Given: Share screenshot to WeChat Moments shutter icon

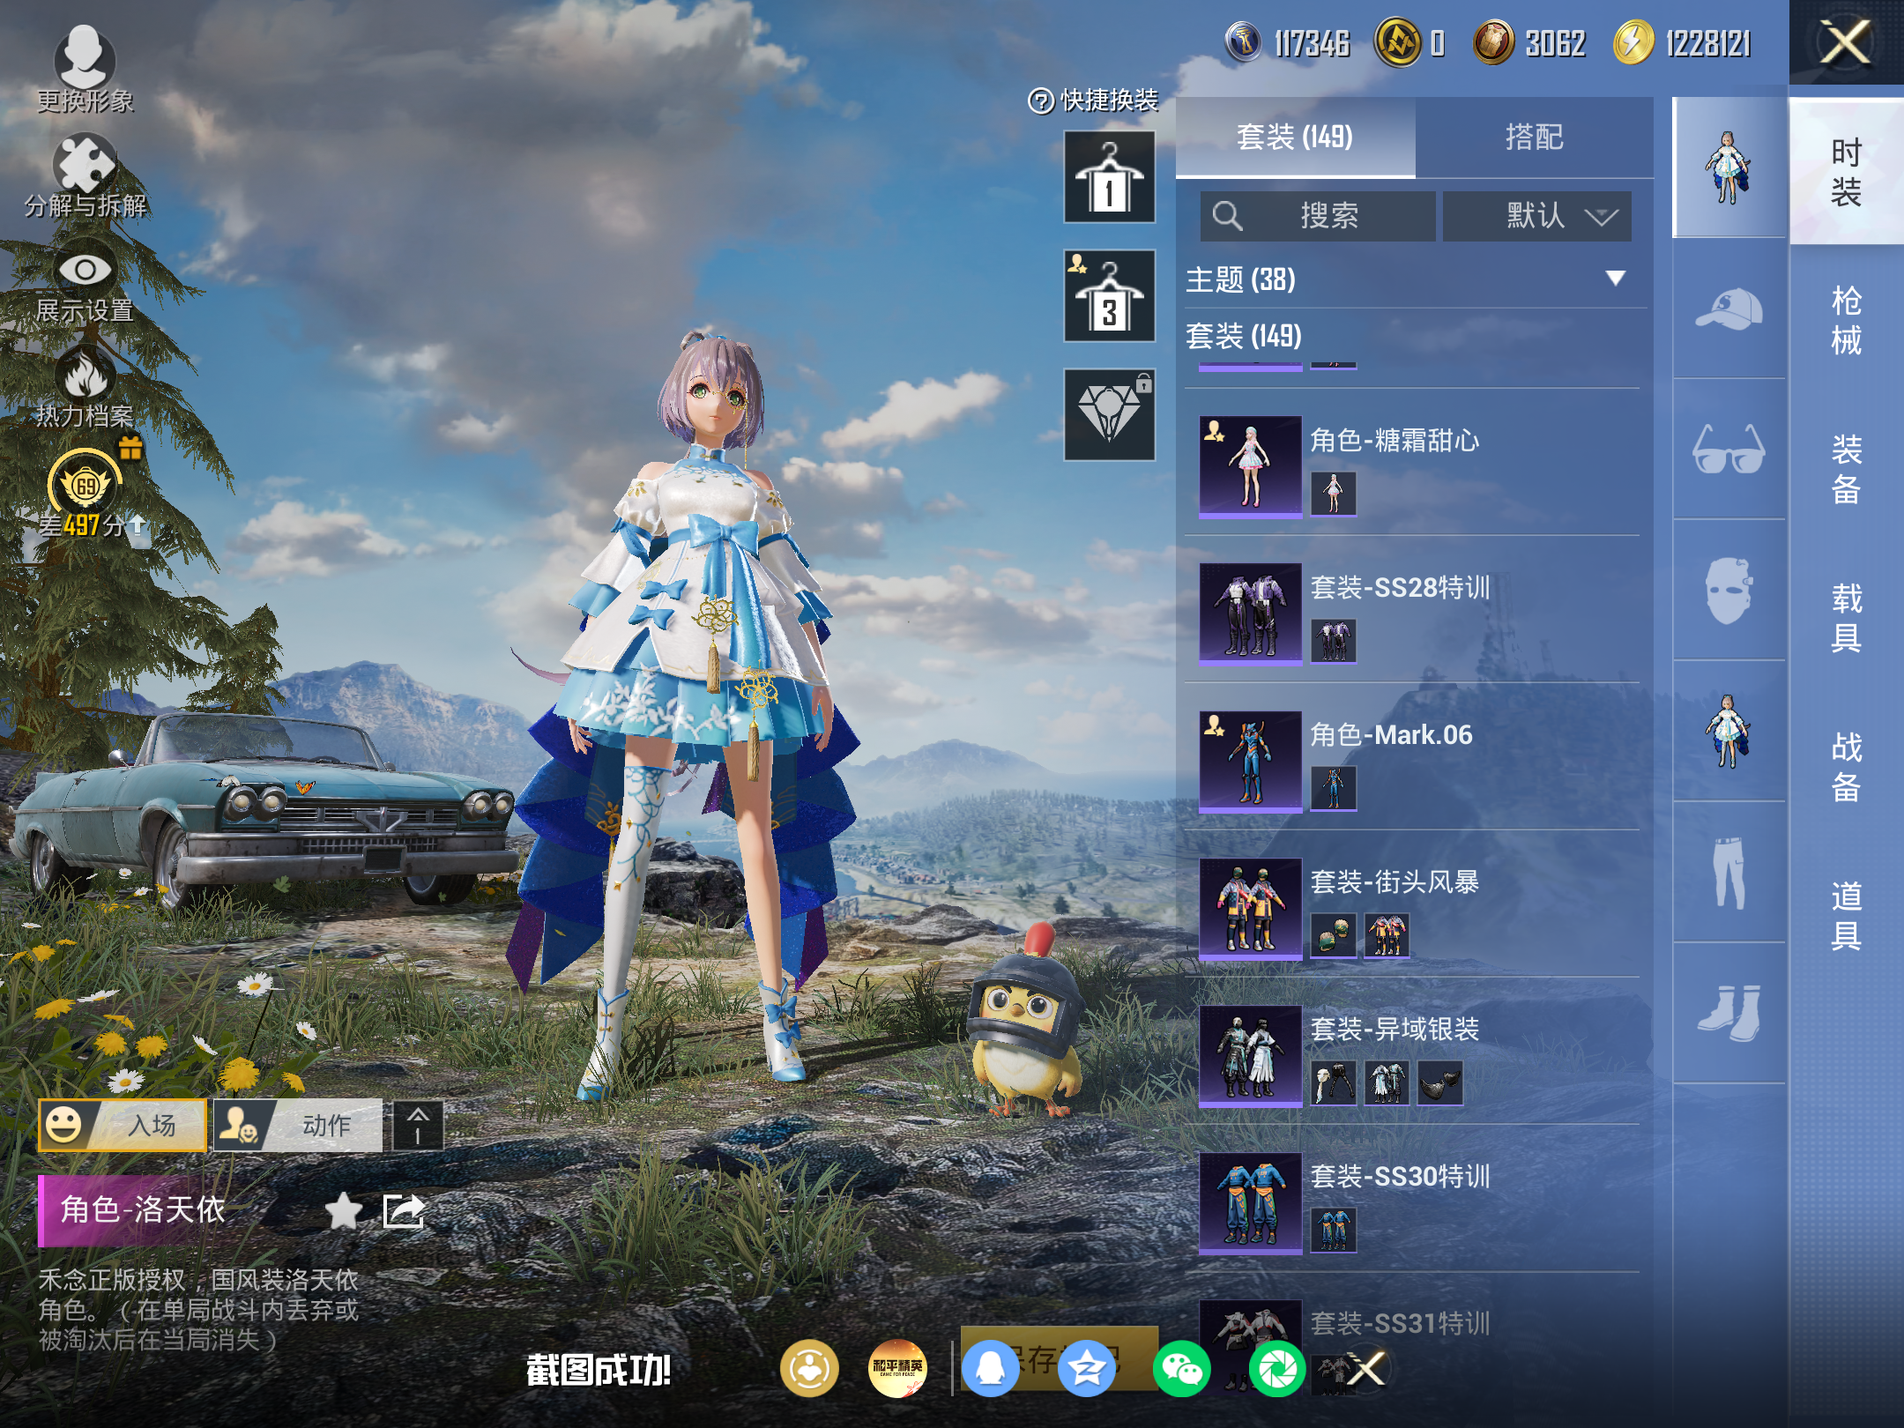Looking at the screenshot, I should coord(1277,1368).
